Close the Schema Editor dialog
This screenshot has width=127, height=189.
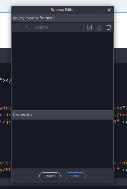[x=109, y=10]
